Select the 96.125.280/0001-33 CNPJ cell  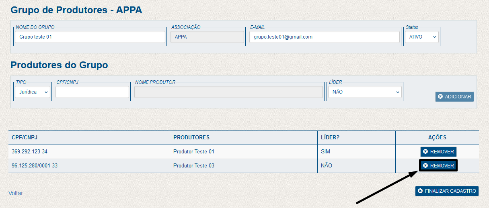35,166
